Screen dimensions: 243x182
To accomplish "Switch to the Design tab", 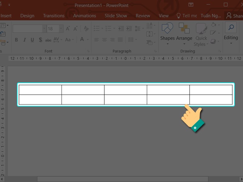I will 27,16.
